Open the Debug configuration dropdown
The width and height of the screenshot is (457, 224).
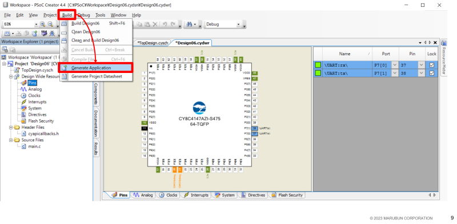(223, 25)
